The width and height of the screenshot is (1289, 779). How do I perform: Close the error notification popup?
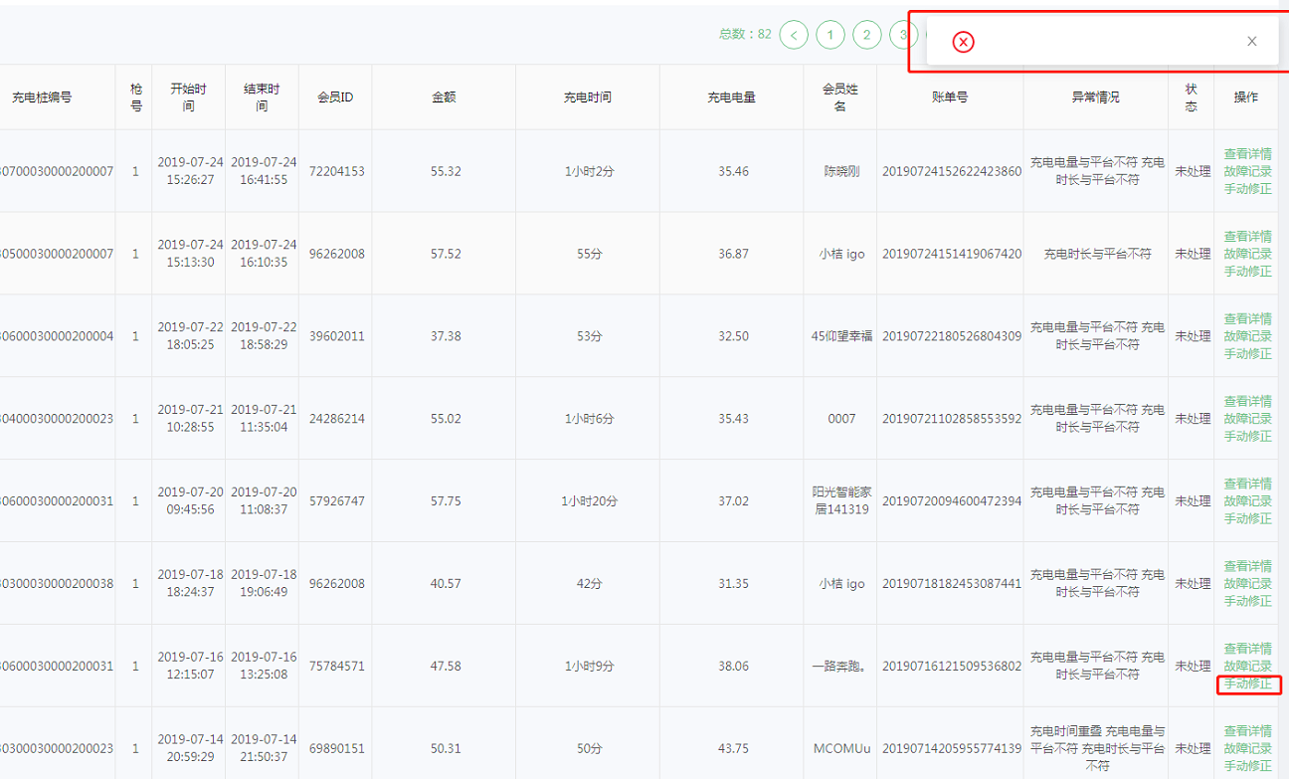click(1251, 42)
